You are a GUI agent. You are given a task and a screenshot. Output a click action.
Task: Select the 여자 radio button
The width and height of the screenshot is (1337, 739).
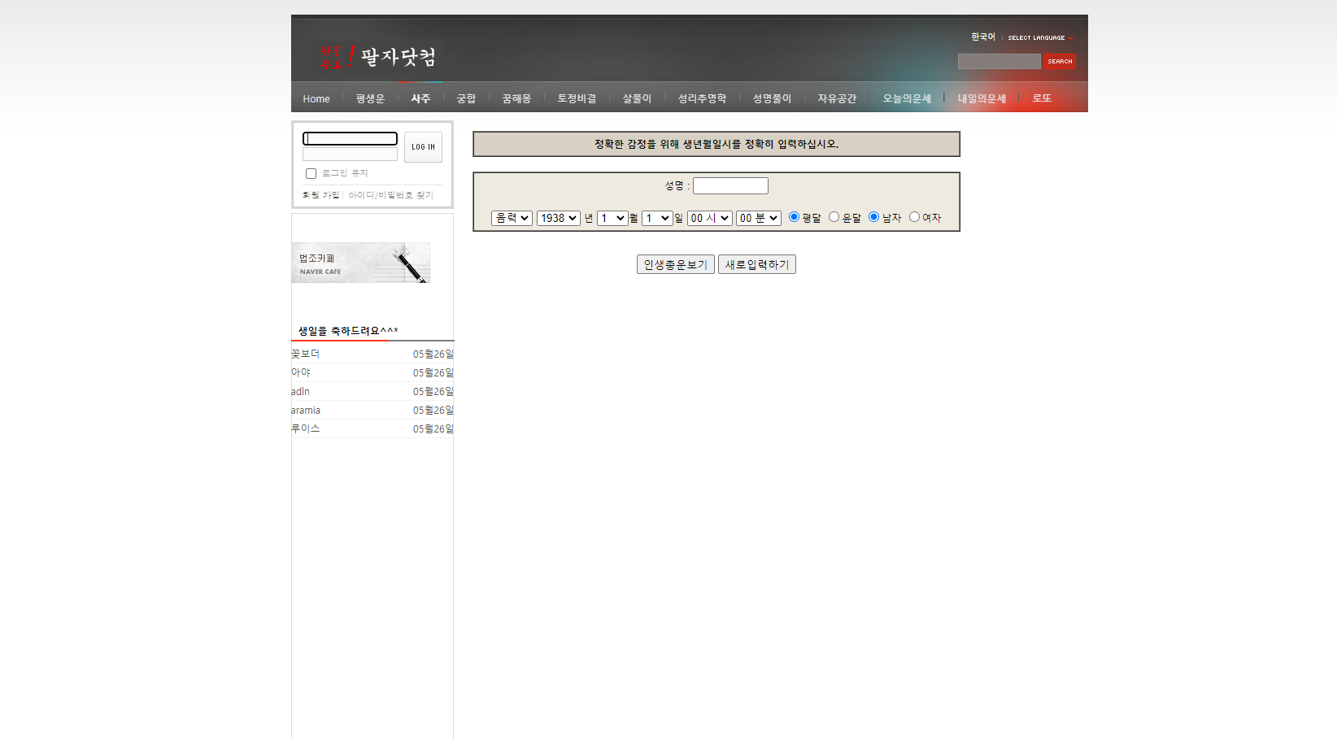pos(914,217)
